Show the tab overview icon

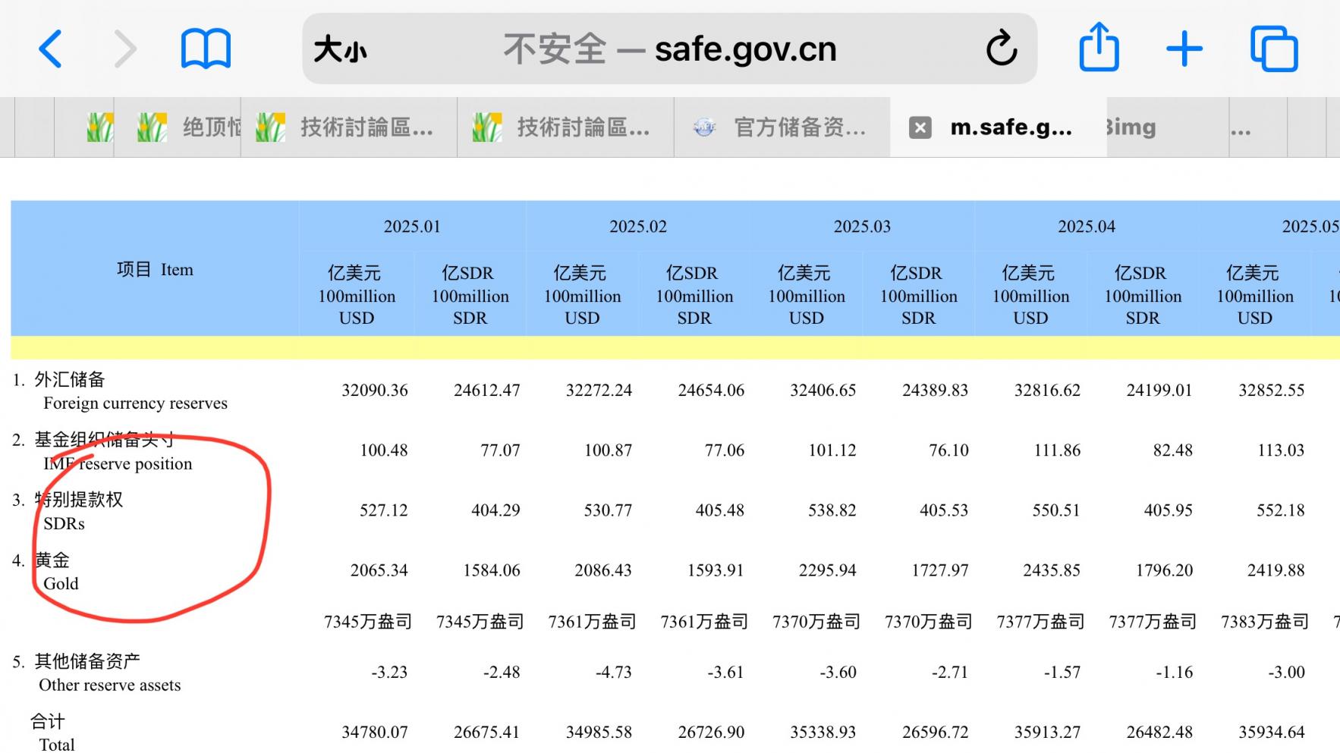pos(1274,50)
